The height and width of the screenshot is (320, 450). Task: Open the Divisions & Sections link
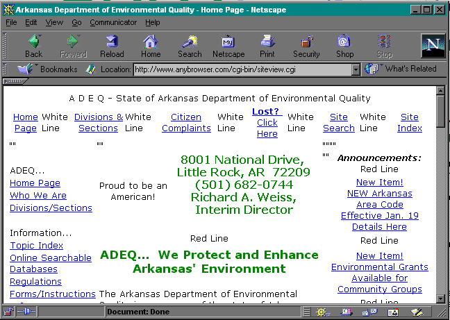pyautogui.click(x=99, y=122)
